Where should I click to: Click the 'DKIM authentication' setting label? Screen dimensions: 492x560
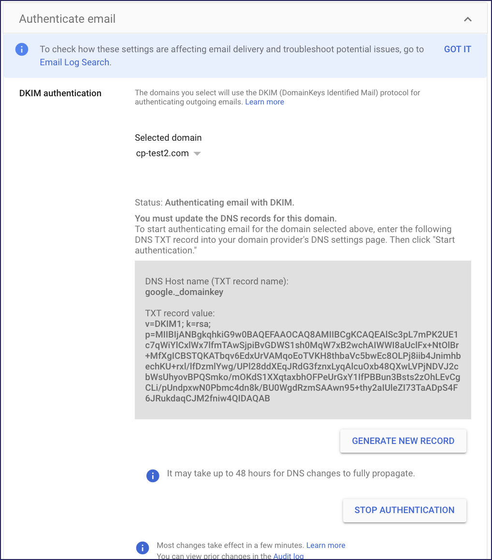[60, 93]
